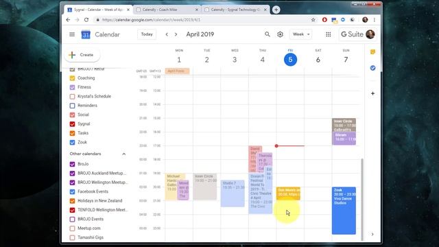The width and height of the screenshot is (439, 247).
Task: Open Chrome profile avatar in toolbar
Action: tap(365, 20)
